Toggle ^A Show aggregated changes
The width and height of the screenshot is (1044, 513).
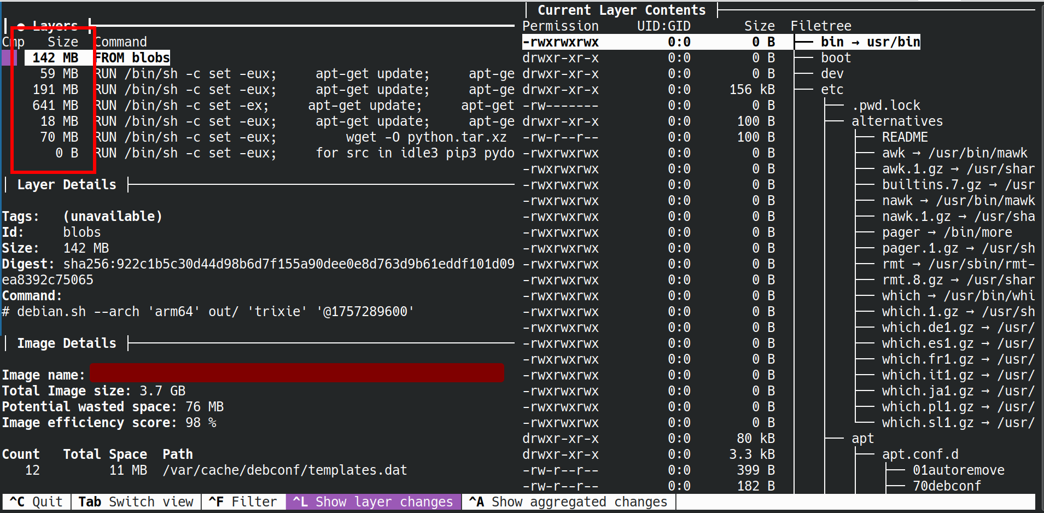click(x=569, y=502)
